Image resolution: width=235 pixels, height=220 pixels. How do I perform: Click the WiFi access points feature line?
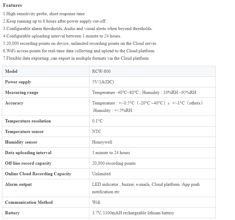point(79,51)
